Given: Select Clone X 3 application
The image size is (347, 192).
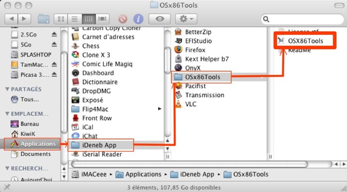Looking at the screenshot, I should (91, 55).
